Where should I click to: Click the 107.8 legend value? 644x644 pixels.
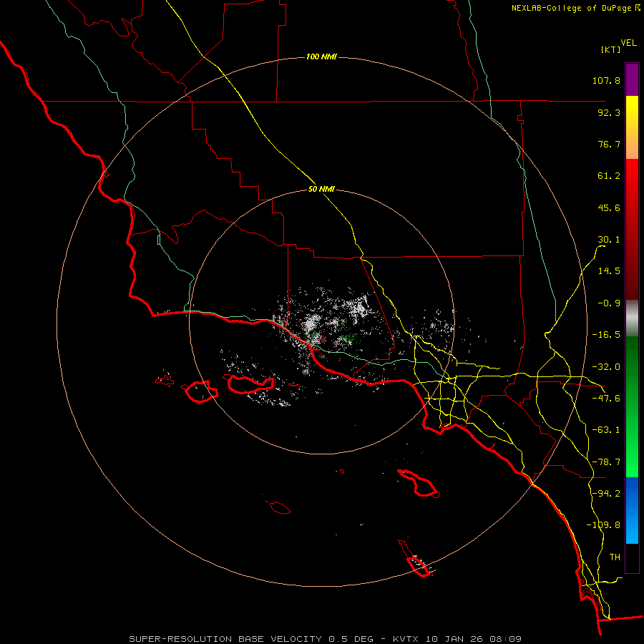606,80
